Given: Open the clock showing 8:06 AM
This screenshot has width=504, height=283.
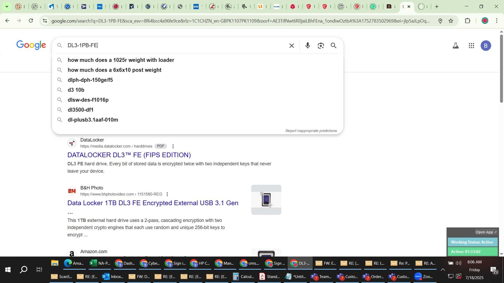Looking at the screenshot, I should coord(474,262).
